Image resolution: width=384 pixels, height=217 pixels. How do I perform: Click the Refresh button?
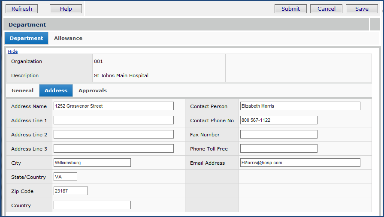pos(21,9)
